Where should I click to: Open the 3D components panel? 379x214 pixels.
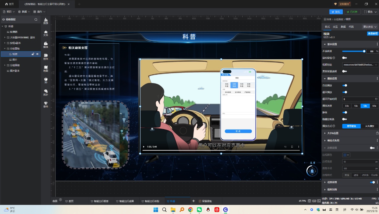coord(46,80)
